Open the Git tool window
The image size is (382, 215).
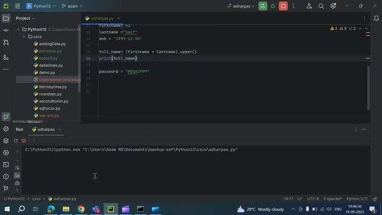[6, 188]
